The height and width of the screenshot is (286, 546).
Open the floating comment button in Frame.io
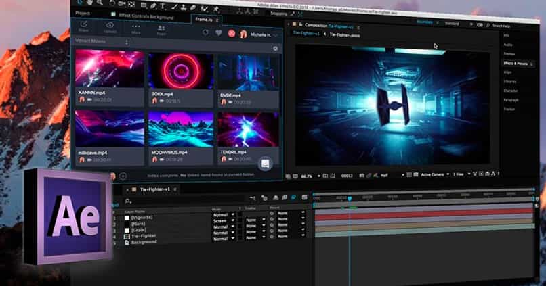point(266,164)
